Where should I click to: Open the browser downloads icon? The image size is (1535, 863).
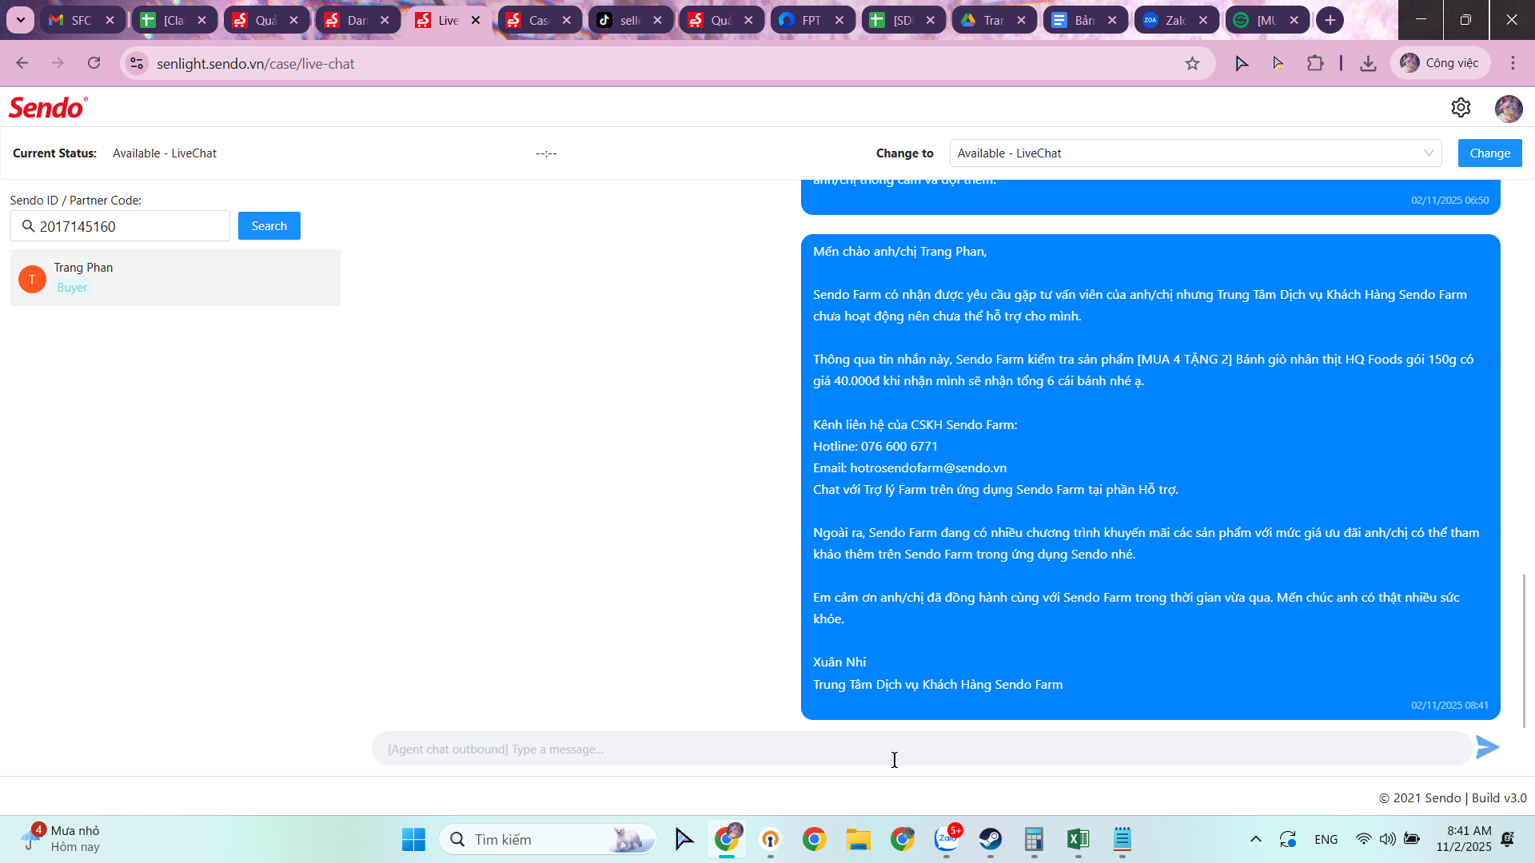pos(1368,64)
